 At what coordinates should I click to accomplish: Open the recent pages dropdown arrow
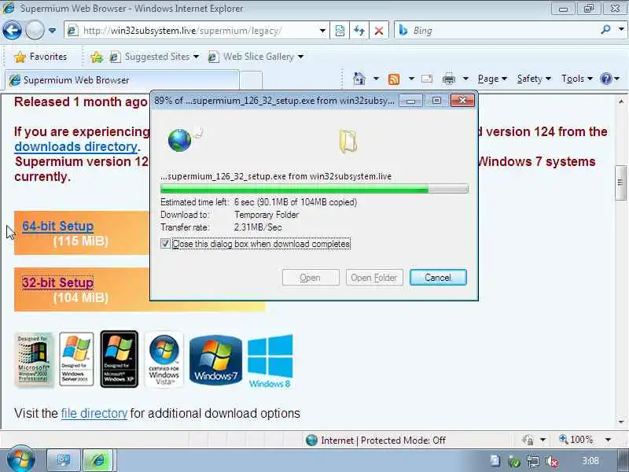point(52,31)
